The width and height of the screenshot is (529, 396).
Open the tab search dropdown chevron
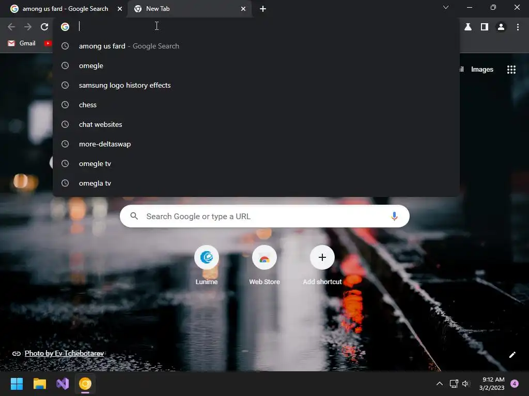(x=446, y=7)
